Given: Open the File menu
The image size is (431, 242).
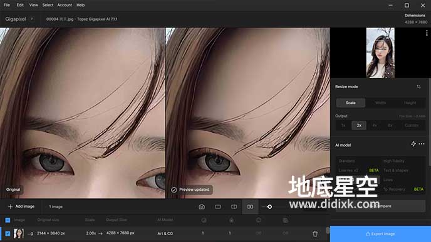Looking at the screenshot, I should pyautogui.click(x=7, y=5).
